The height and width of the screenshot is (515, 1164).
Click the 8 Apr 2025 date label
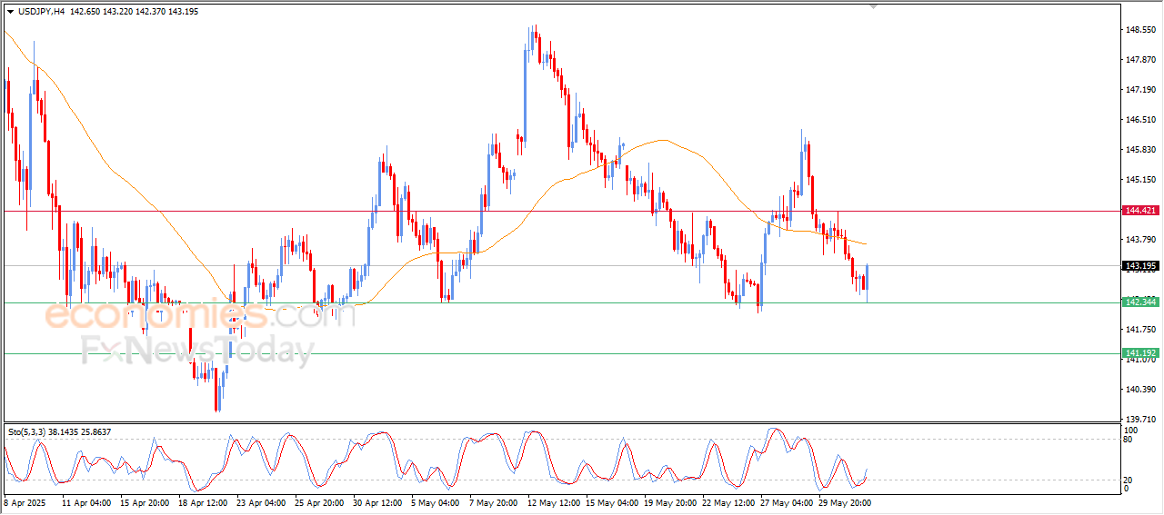coord(24,502)
